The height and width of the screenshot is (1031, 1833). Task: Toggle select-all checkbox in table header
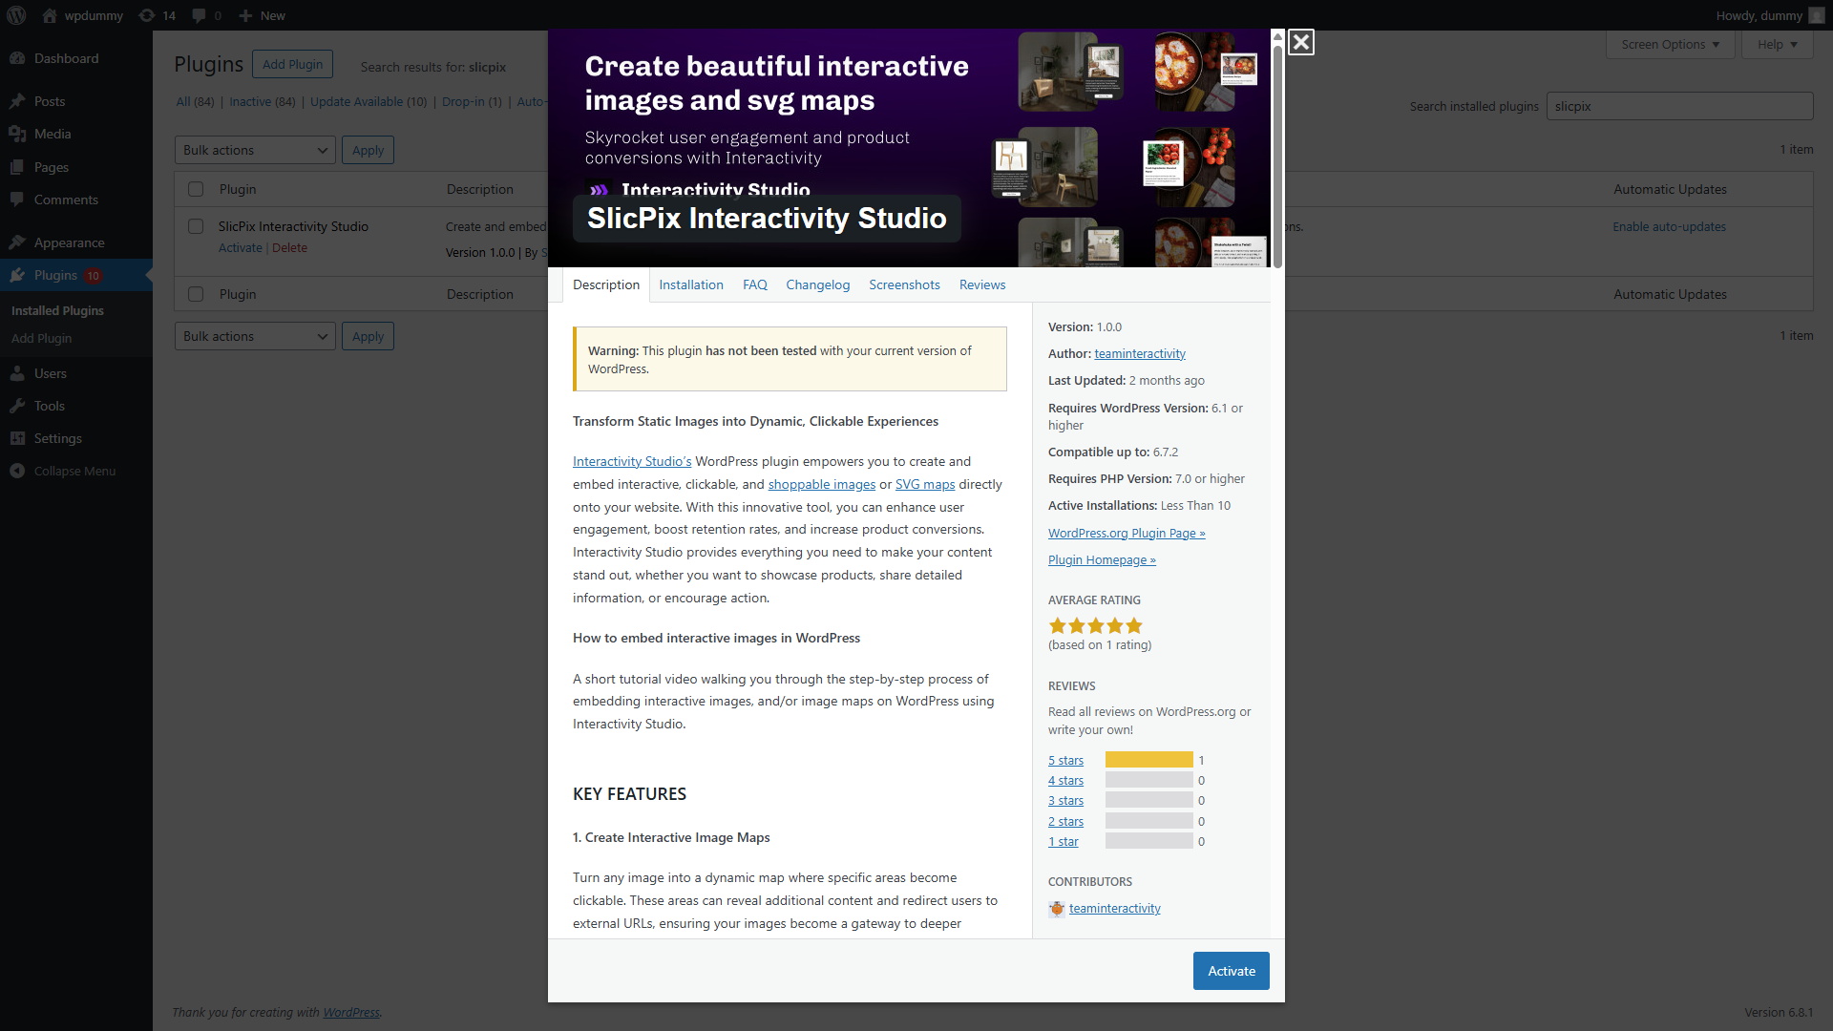(x=196, y=189)
